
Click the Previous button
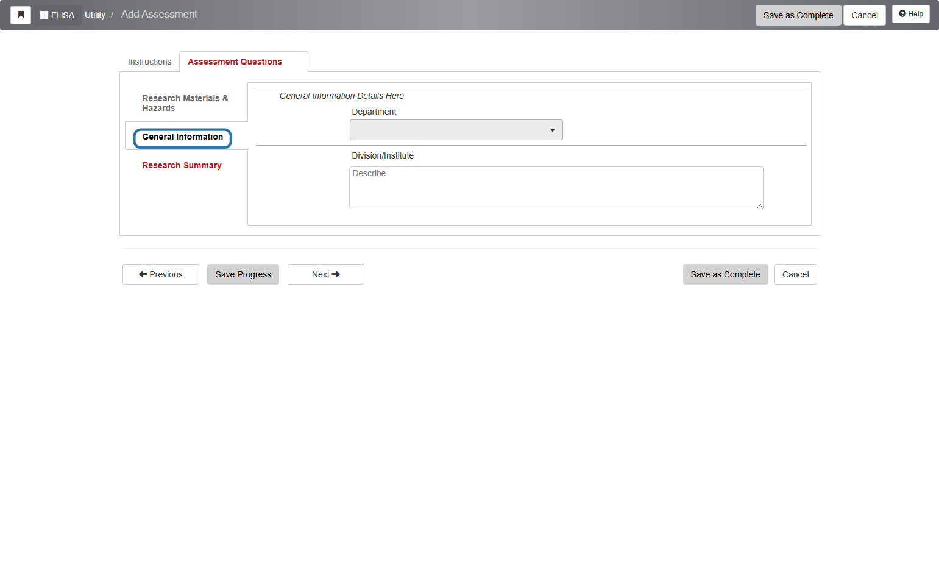[x=161, y=274]
